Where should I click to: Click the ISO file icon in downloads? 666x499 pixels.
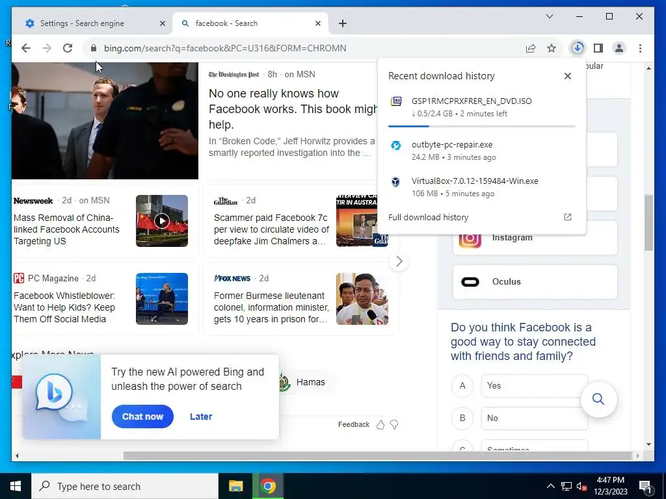click(396, 101)
